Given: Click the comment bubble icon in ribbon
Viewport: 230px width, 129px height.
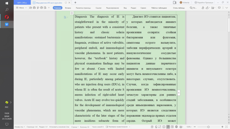Looking at the screenshot, I should point(219,8).
